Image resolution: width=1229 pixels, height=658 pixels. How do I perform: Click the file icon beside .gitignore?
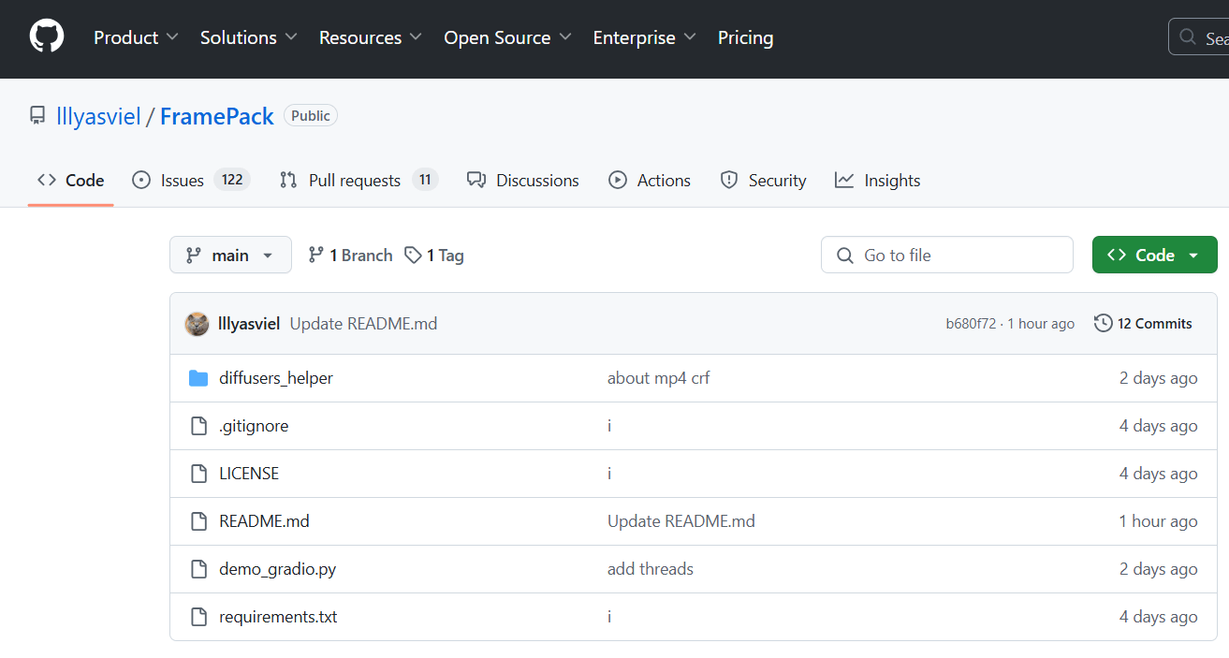tap(198, 426)
